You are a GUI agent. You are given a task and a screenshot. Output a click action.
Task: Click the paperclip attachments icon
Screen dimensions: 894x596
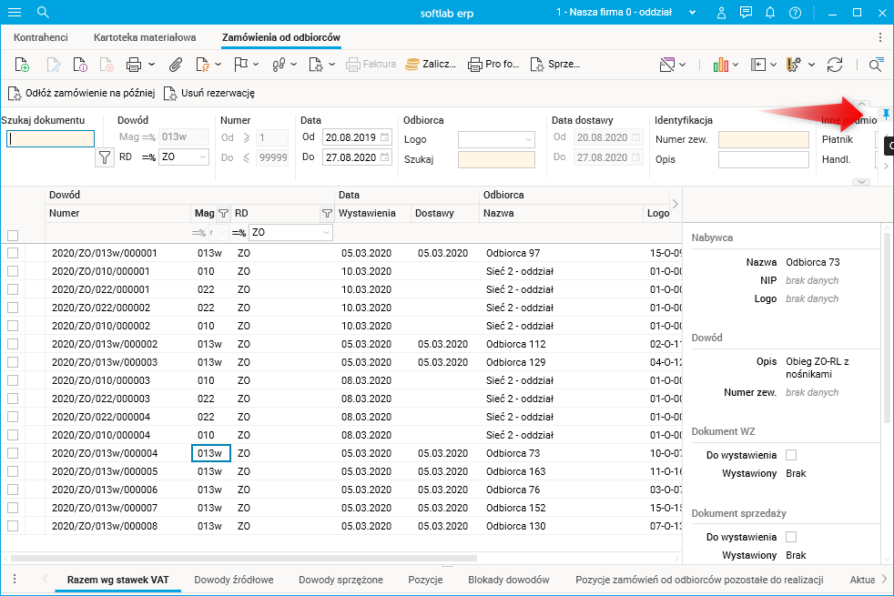pos(176,65)
